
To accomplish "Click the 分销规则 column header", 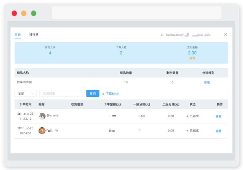I will pos(208,73).
